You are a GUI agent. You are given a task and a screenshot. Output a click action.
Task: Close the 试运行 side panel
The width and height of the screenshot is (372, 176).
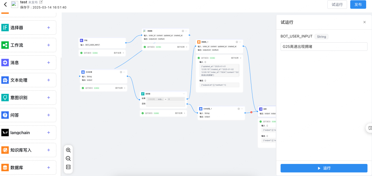coord(364,22)
